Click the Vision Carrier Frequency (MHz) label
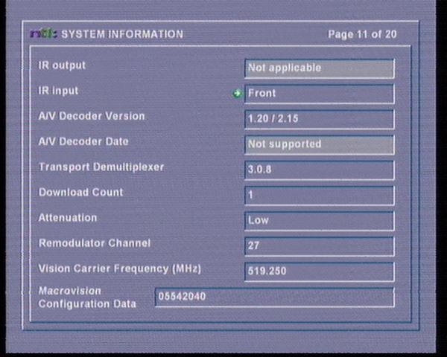Image resolution: width=447 pixels, height=357 pixels. pyautogui.click(x=120, y=268)
